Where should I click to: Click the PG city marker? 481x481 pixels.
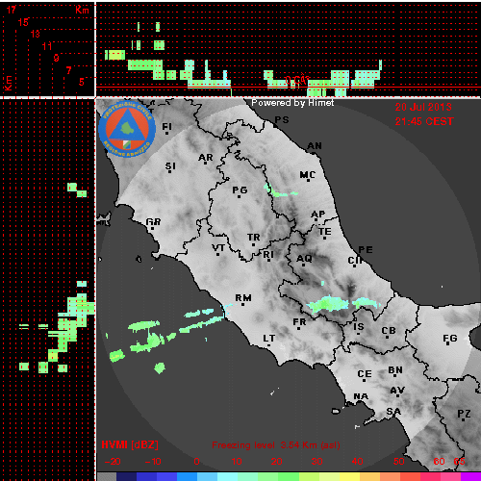pyautogui.click(x=240, y=196)
